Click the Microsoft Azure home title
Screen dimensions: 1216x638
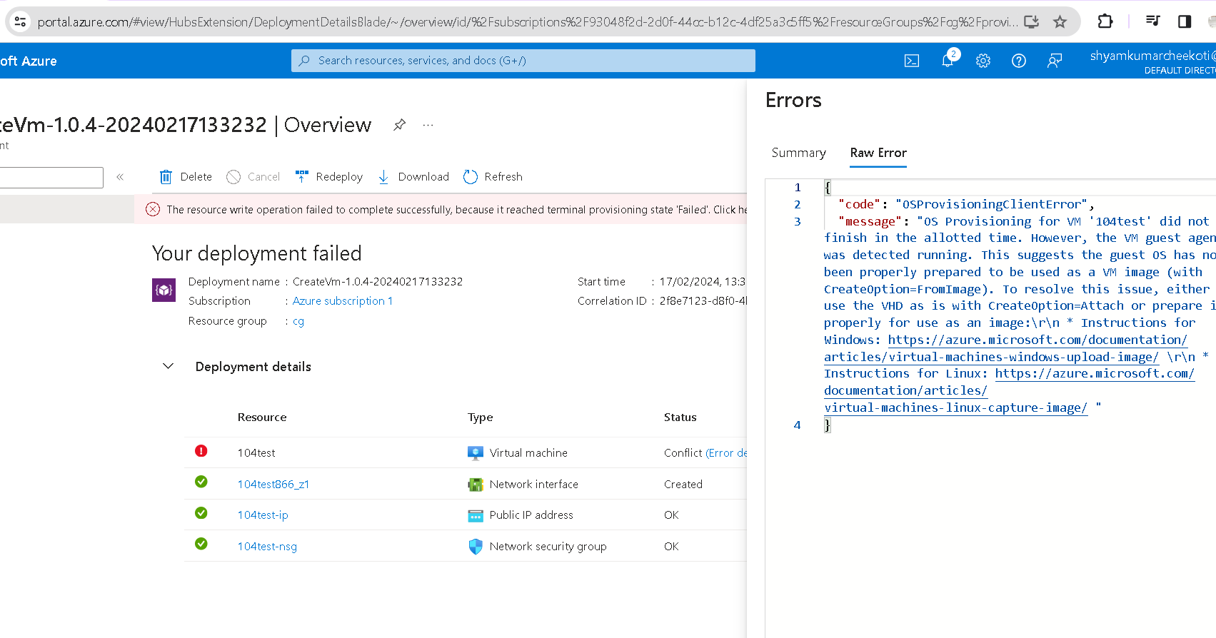pos(29,61)
